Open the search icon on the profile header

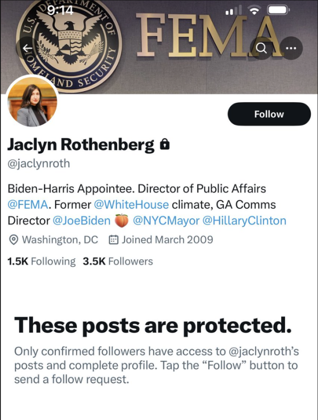(262, 48)
